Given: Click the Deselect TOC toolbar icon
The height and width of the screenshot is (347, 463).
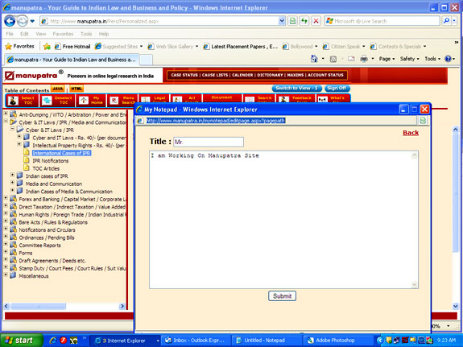Looking at the screenshot, I should tap(57, 101).
